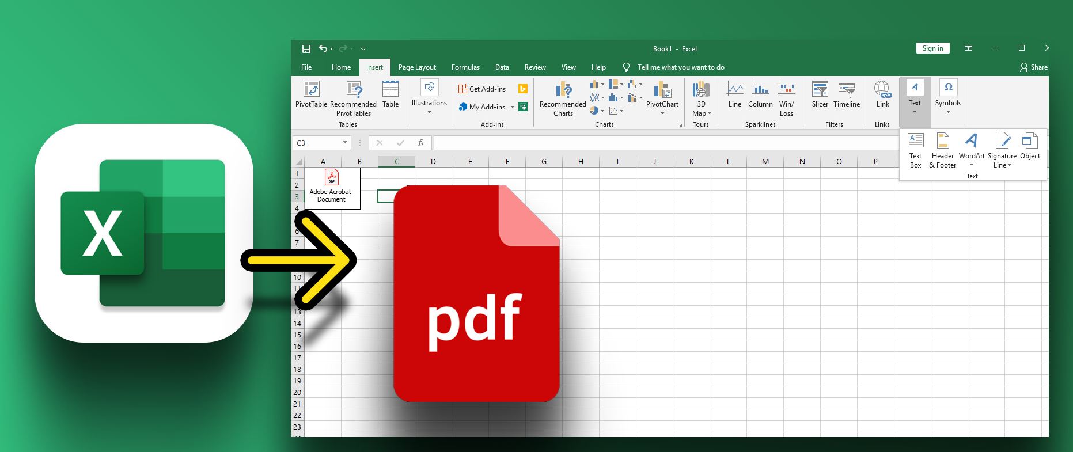Insert a Column sparkline

pyautogui.click(x=760, y=94)
